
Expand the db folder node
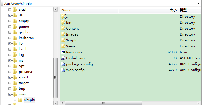click(x=10, y=15)
